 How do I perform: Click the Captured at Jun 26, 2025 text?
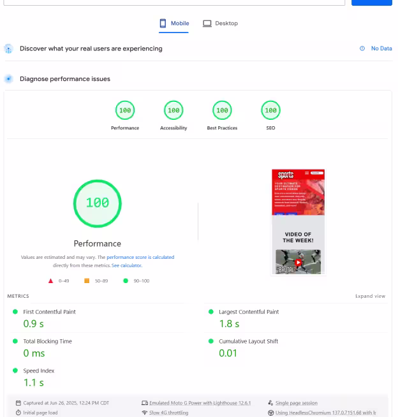(x=66, y=403)
